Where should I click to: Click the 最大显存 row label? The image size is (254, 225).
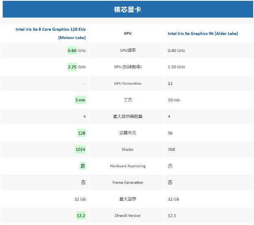(128, 199)
